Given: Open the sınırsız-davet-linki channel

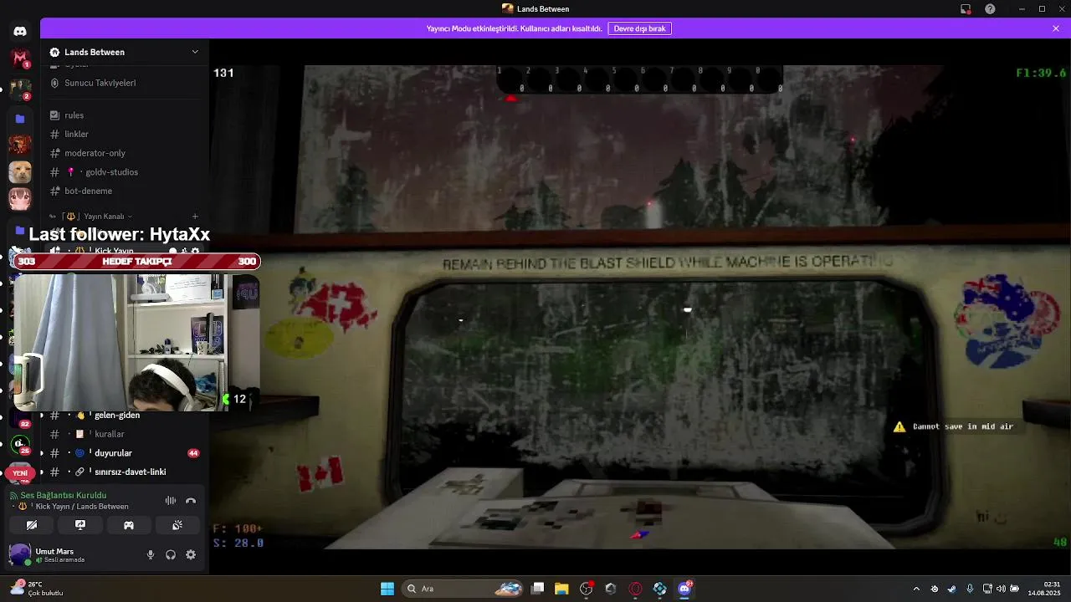Looking at the screenshot, I should pyautogui.click(x=125, y=472).
